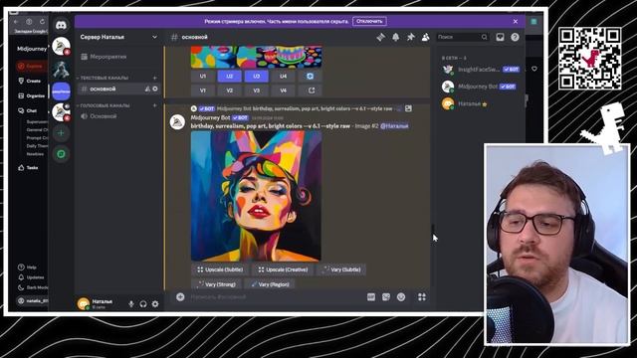This screenshot has height=358, width=637.
Task: Toggle the member list icon
Action: point(425,37)
